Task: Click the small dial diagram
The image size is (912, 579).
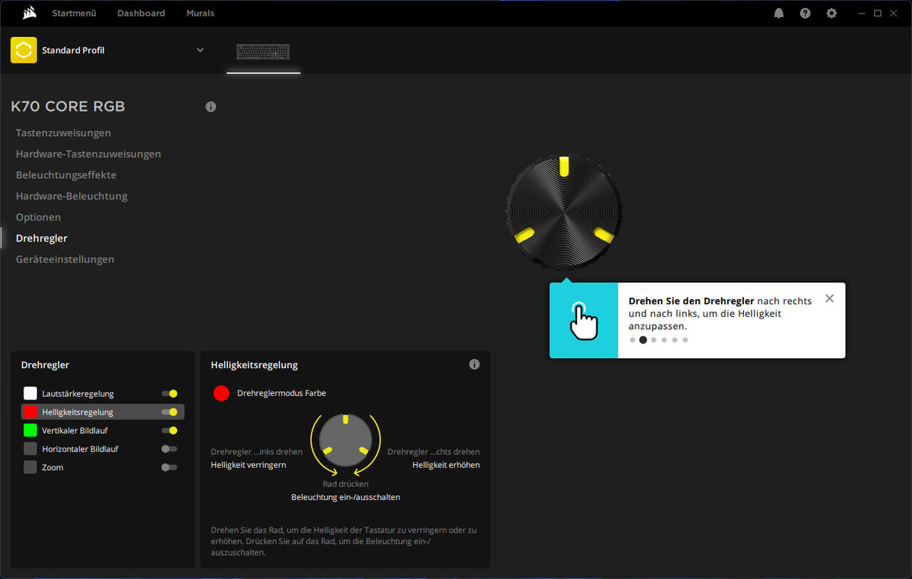Action: pos(346,440)
